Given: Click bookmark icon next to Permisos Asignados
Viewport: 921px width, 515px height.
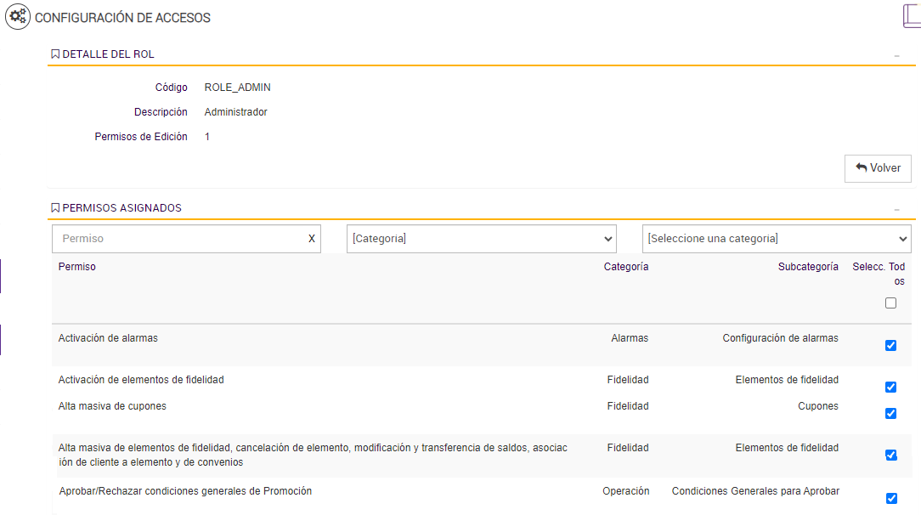Looking at the screenshot, I should (55, 208).
